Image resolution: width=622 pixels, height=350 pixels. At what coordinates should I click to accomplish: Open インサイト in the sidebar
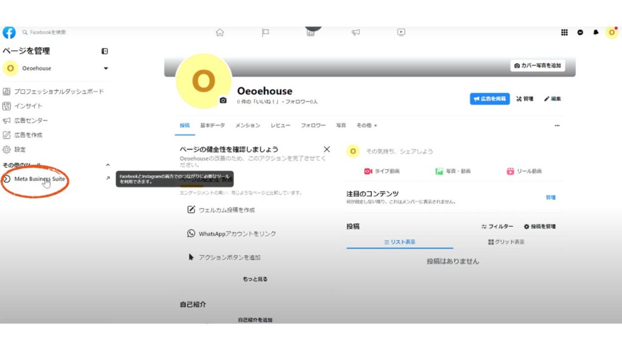(28, 106)
